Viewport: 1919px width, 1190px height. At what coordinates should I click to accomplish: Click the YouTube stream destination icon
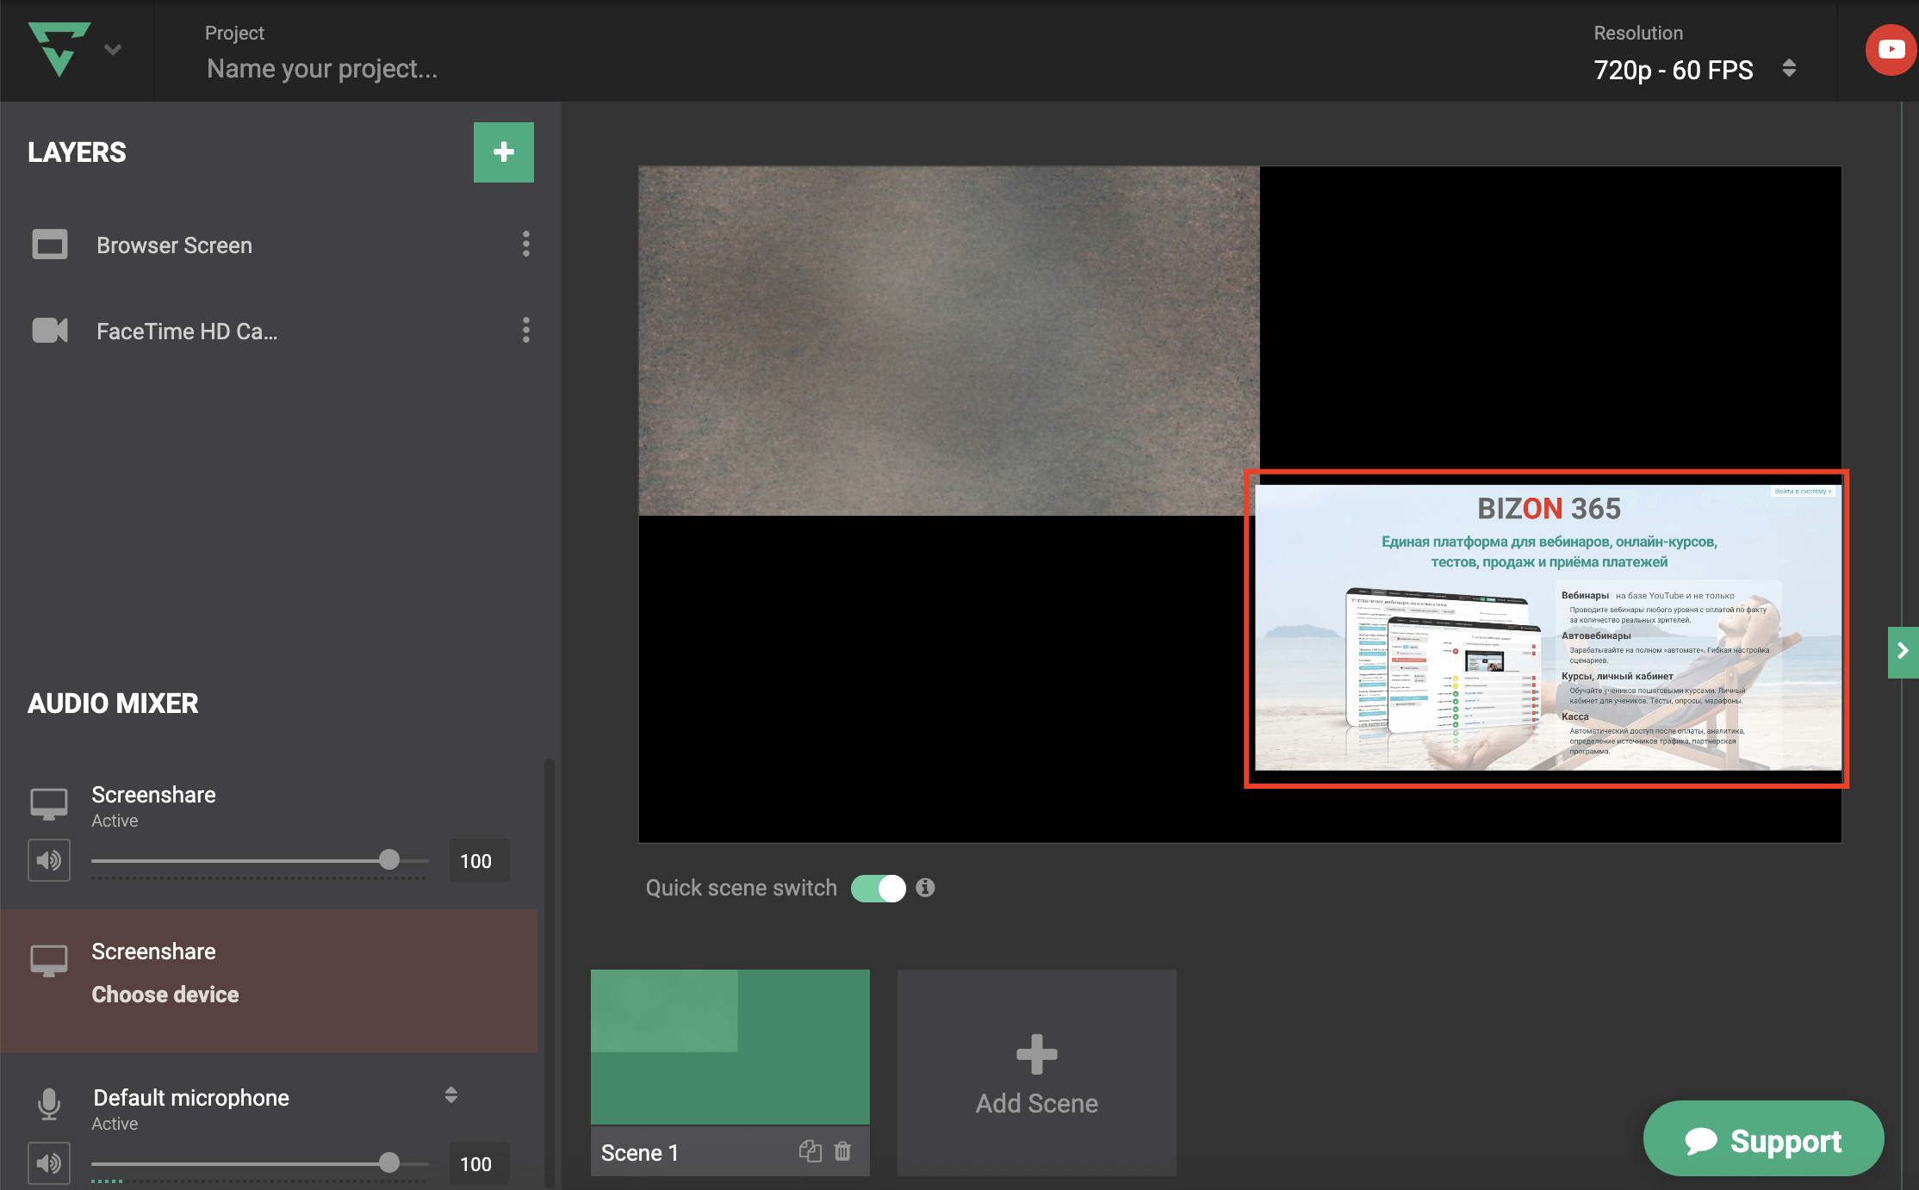click(x=1891, y=50)
